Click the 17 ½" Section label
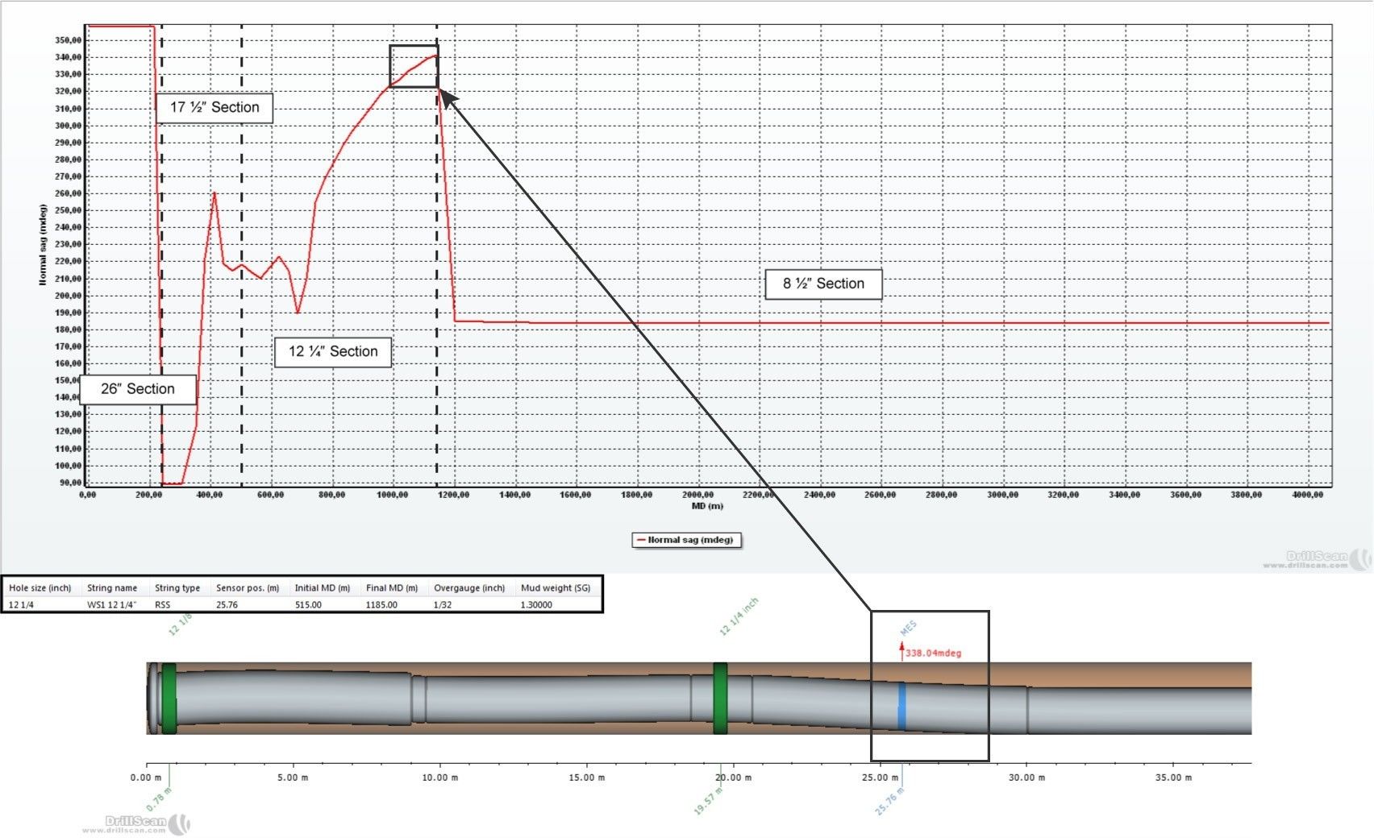1374x838 pixels. 214,107
